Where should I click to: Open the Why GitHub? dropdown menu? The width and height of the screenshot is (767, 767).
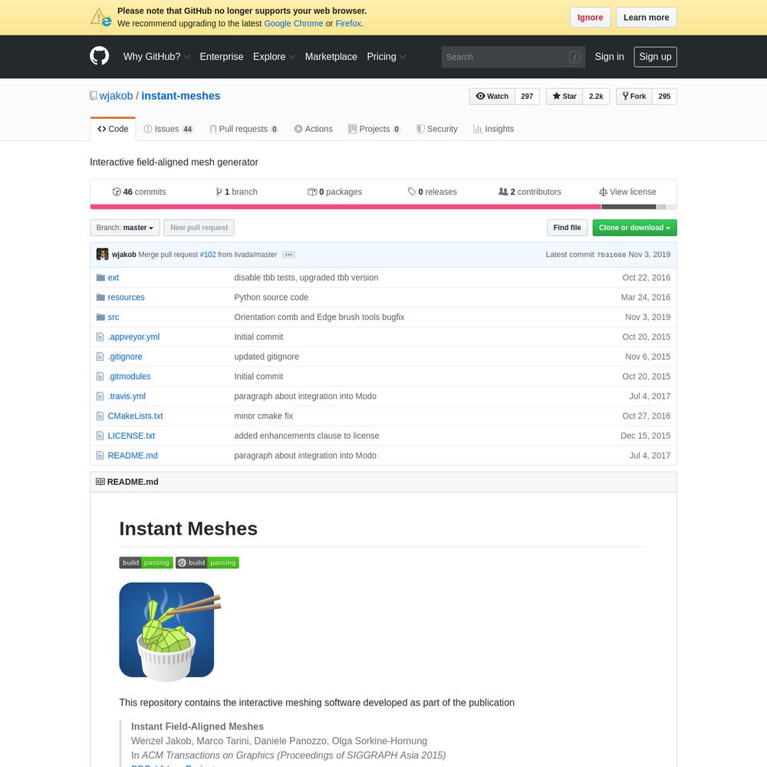click(x=156, y=57)
